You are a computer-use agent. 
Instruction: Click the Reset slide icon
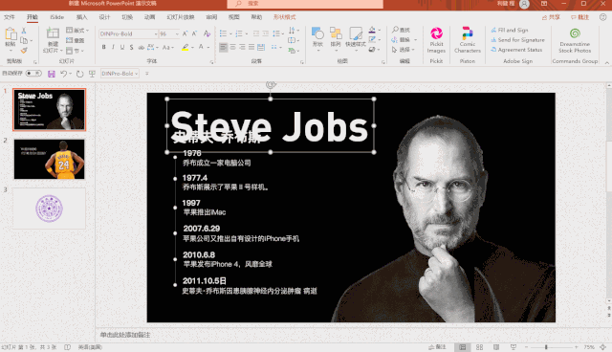click(75, 40)
